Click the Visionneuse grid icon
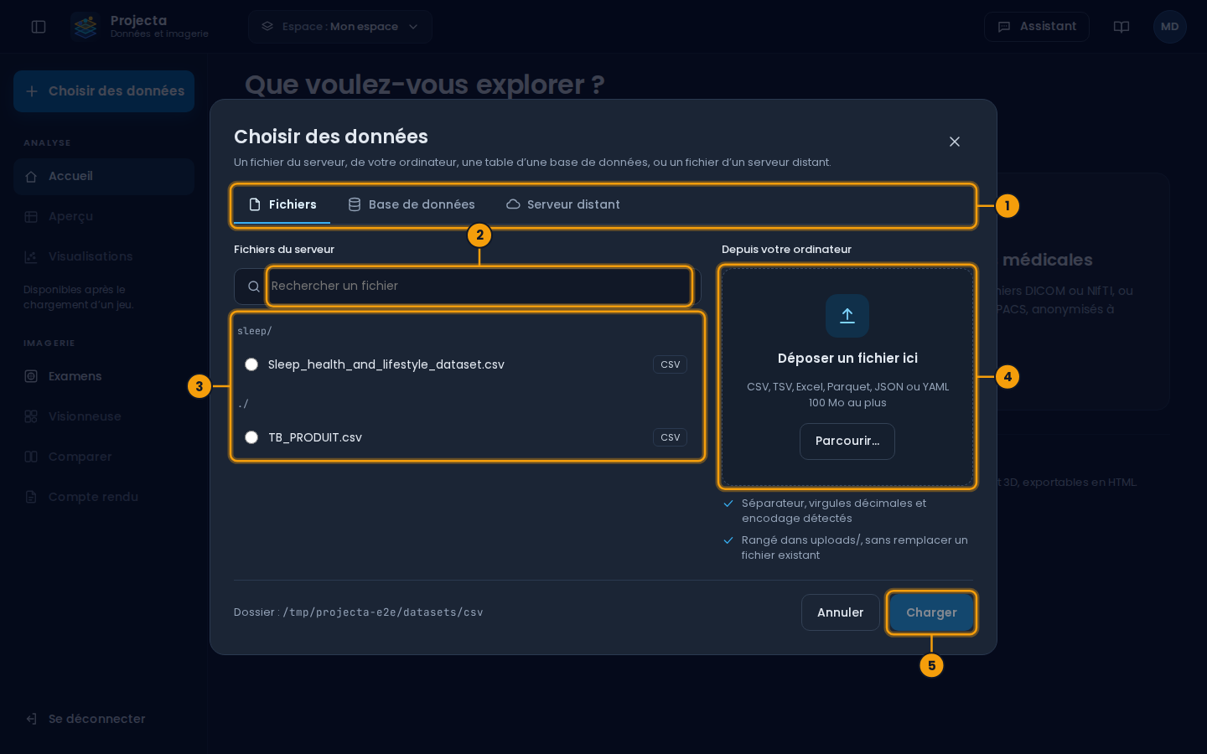The height and width of the screenshot is (754, 1207). (31, 416)
